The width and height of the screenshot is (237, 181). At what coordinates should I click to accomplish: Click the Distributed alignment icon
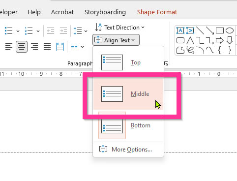60,47
